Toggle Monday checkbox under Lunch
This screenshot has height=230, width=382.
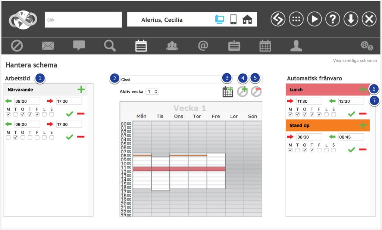coord(290,114)
